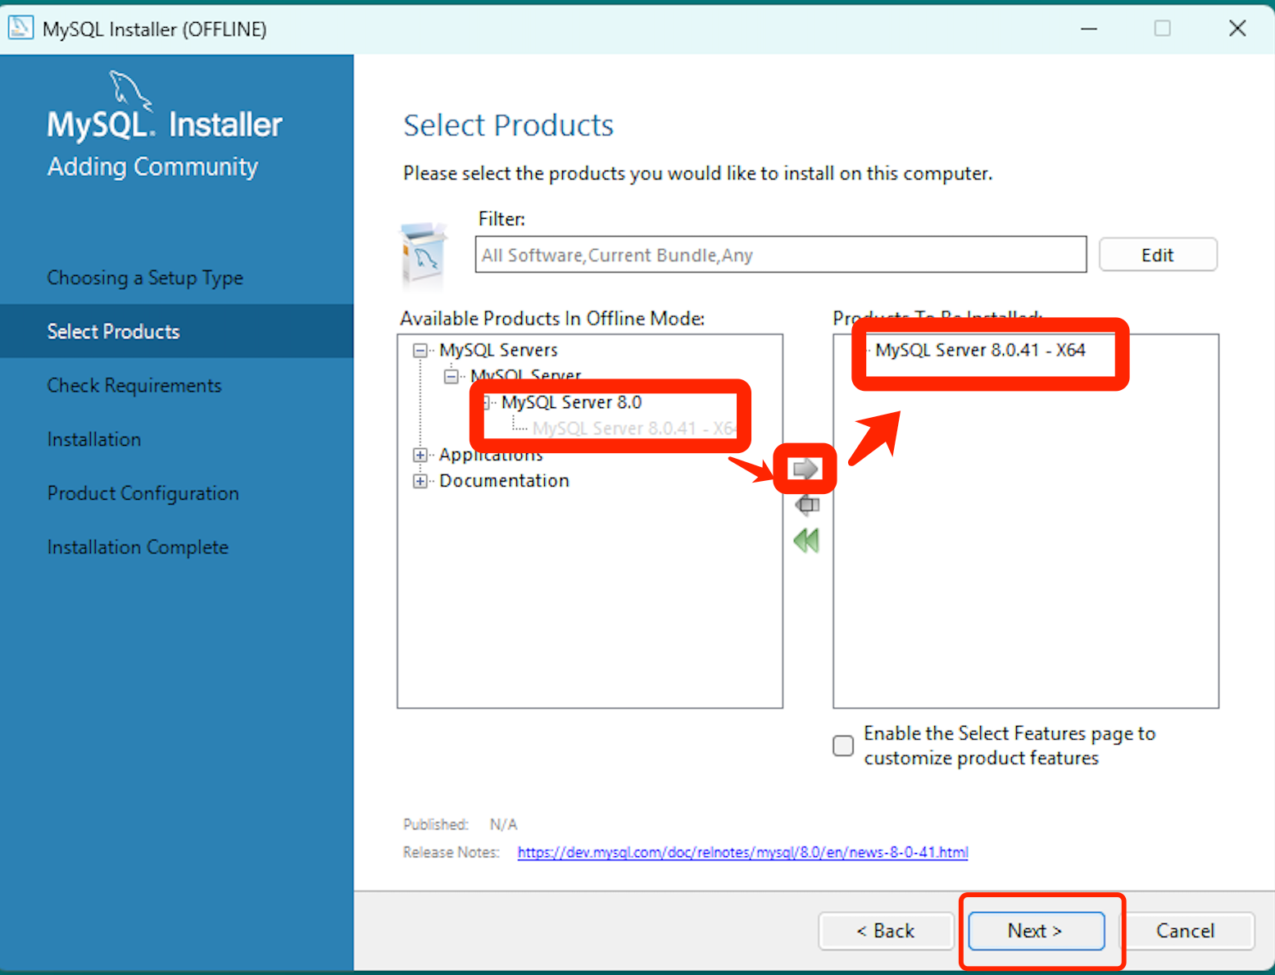Collapse the MySQL Servers tree node

click(420, 351)
